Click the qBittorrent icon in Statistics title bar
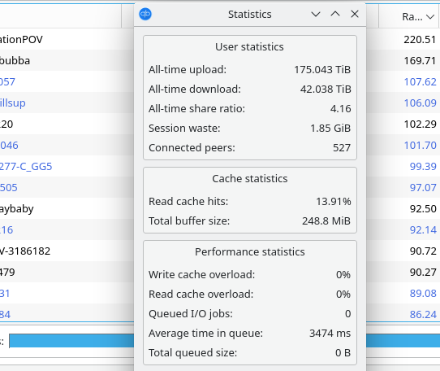 click(145, 14)
